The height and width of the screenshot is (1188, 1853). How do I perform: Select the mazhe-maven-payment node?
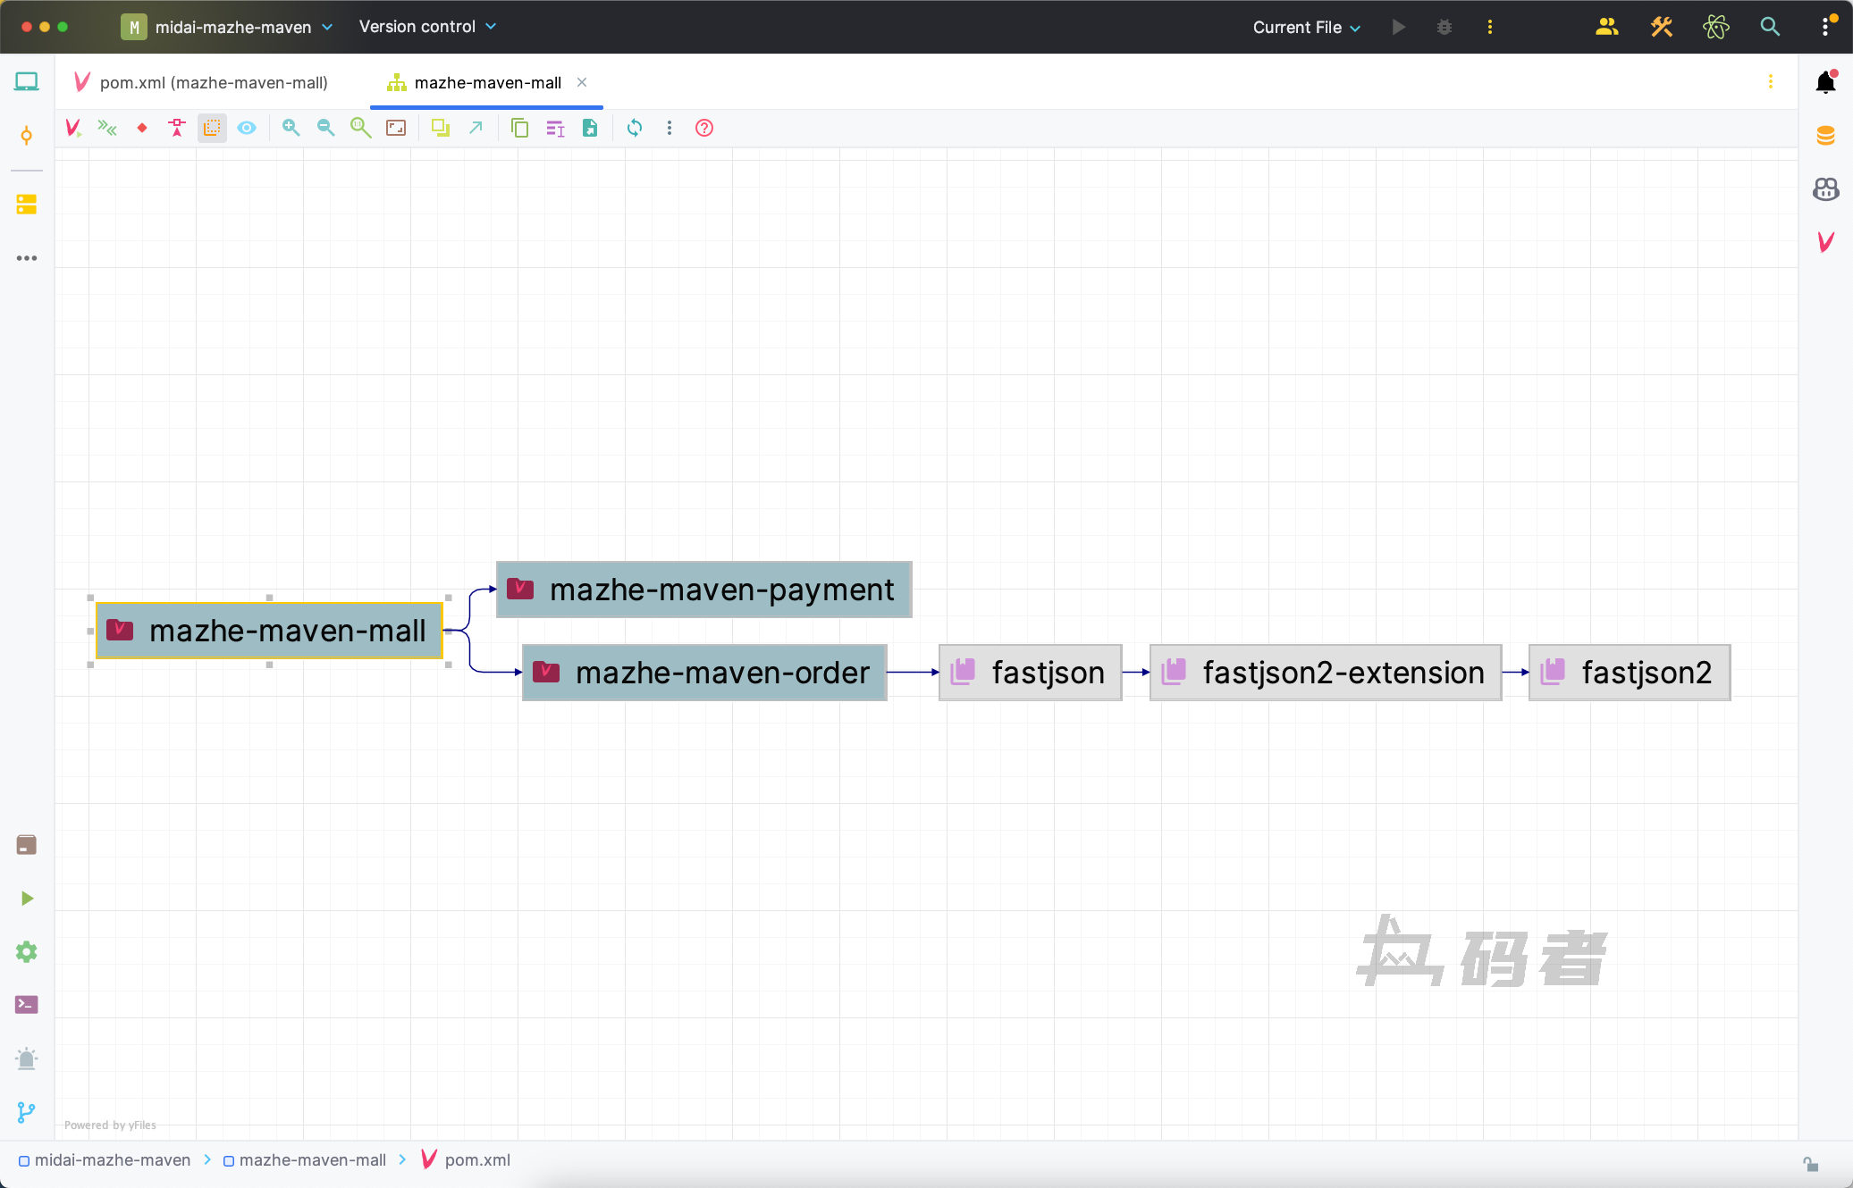click(703, 590)
